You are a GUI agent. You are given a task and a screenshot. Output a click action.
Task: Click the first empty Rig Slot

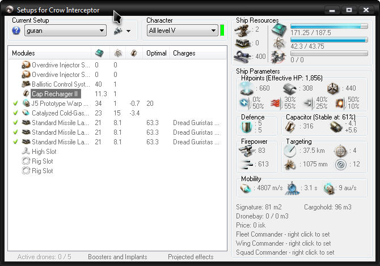42,161
